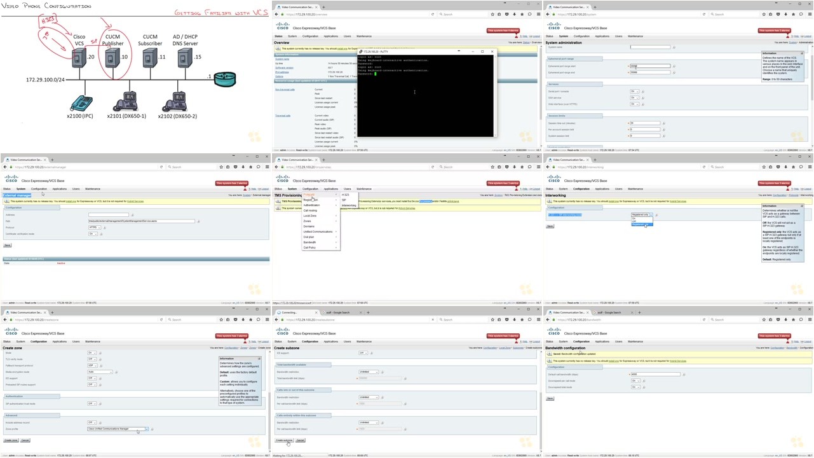Open Maintenance menu on External manager page
This screenshot has height=458, width=814.
[x=93, y=189]
